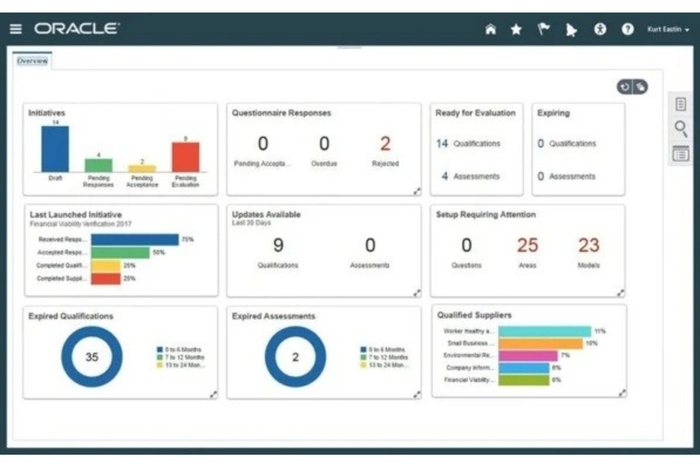700x467 pixels.
Task: Open Favorites using the star icon
Action: click(516, 29)
